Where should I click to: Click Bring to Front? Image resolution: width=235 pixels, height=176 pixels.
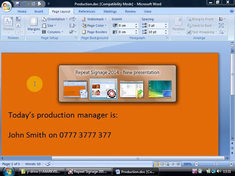coord(202,19)
